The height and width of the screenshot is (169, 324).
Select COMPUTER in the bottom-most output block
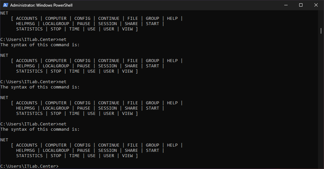tap(56, 145)
